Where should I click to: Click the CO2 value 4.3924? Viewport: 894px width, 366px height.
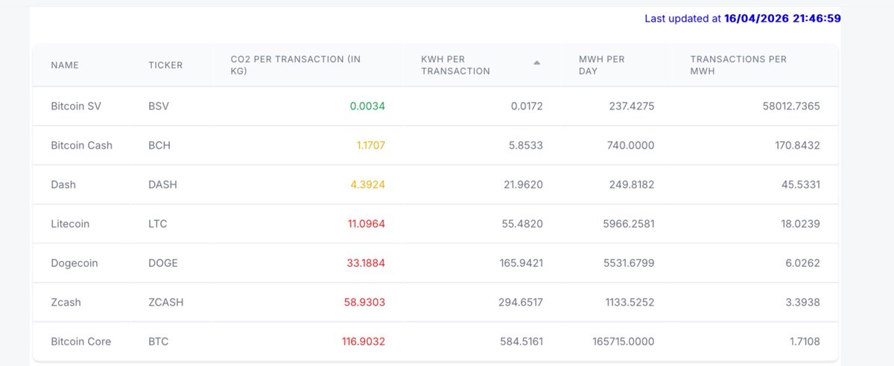click(x=367, y=184)
